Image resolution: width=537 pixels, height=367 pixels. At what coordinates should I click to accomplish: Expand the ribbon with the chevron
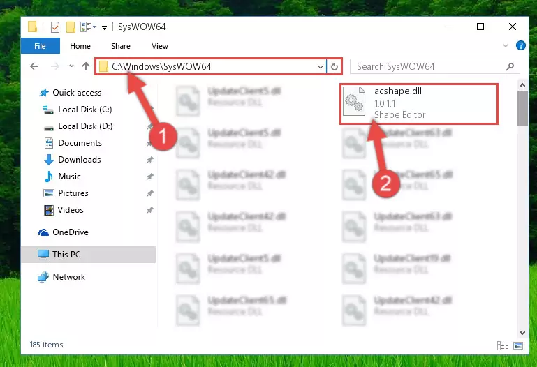(x=505, y=45)
